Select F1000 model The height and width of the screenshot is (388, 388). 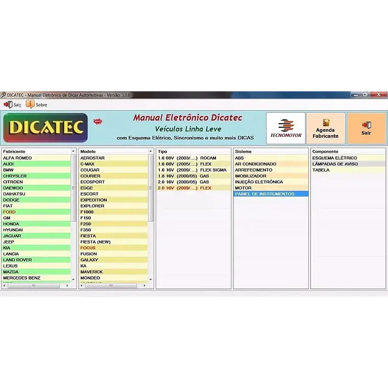pyautogui.click(x=113, y=212)
